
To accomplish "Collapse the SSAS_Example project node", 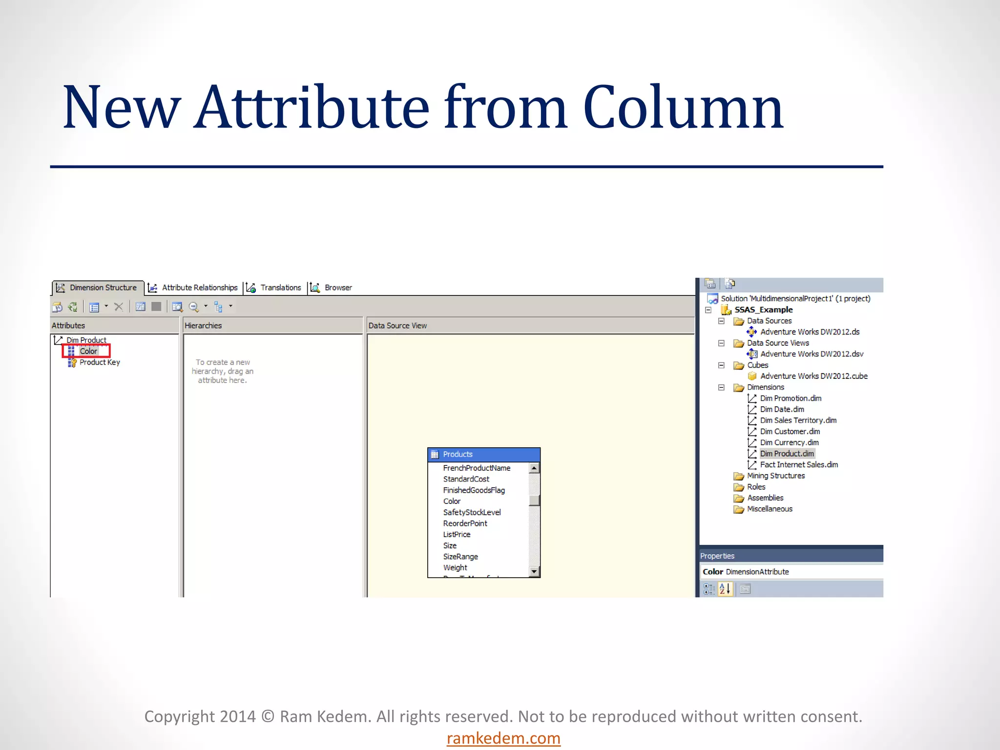I will [708, 310].
